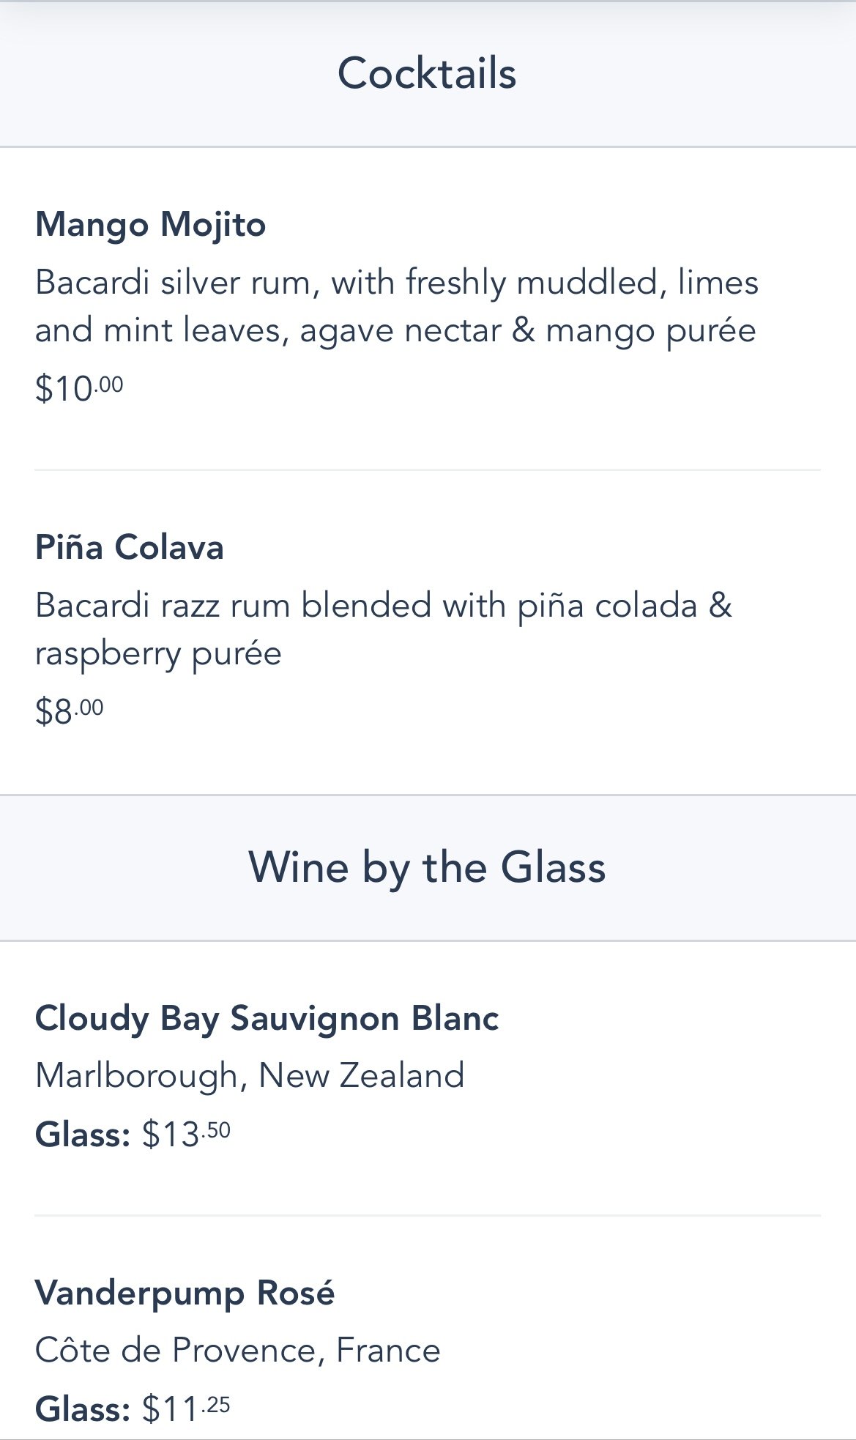The image size is (856, 1440).
Task: Click the Glass label under Cloudy Bay
Action: point(83,1135)
